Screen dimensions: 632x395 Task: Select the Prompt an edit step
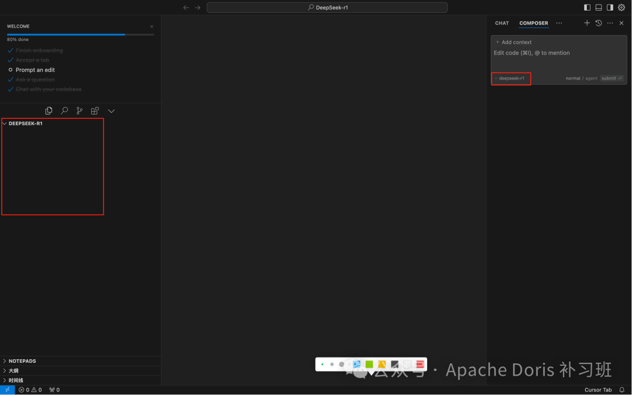(x=35, y=70)
